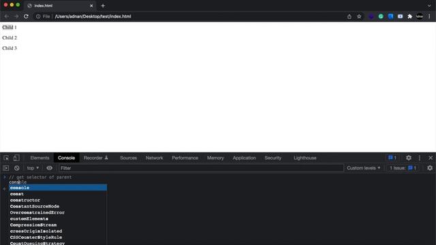This screenshot has width=436, height=245.
Task: Bookmark this page with the star
Action: pos(359,16)
